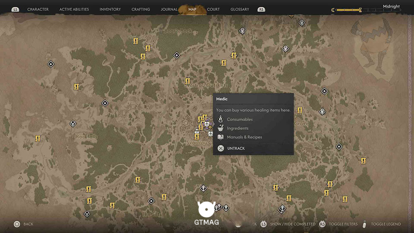Go to the Crafting tab
The image size is (414, 233).
click(140, 9)
